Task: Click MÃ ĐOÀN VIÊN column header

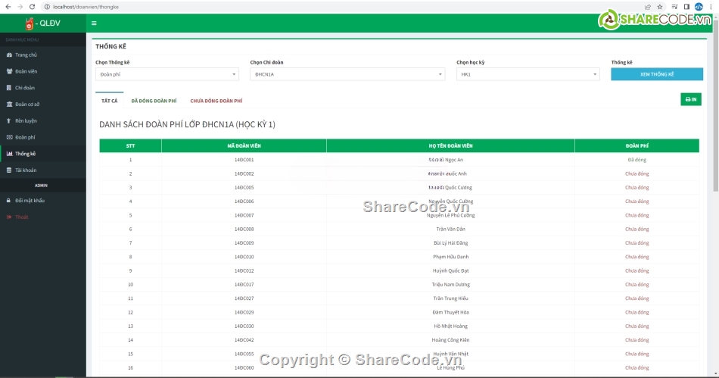Action: coord(244,146)
